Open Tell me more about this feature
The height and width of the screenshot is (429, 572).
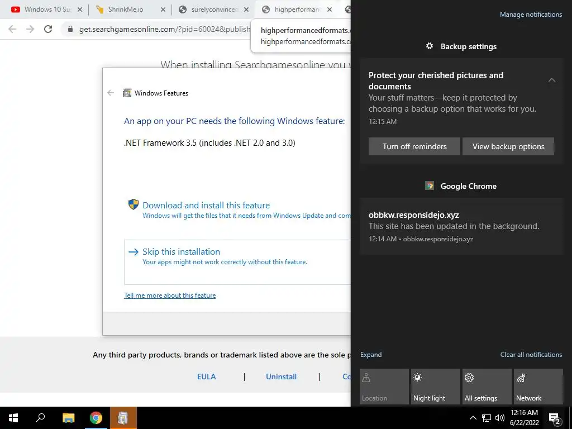[170, 295]
